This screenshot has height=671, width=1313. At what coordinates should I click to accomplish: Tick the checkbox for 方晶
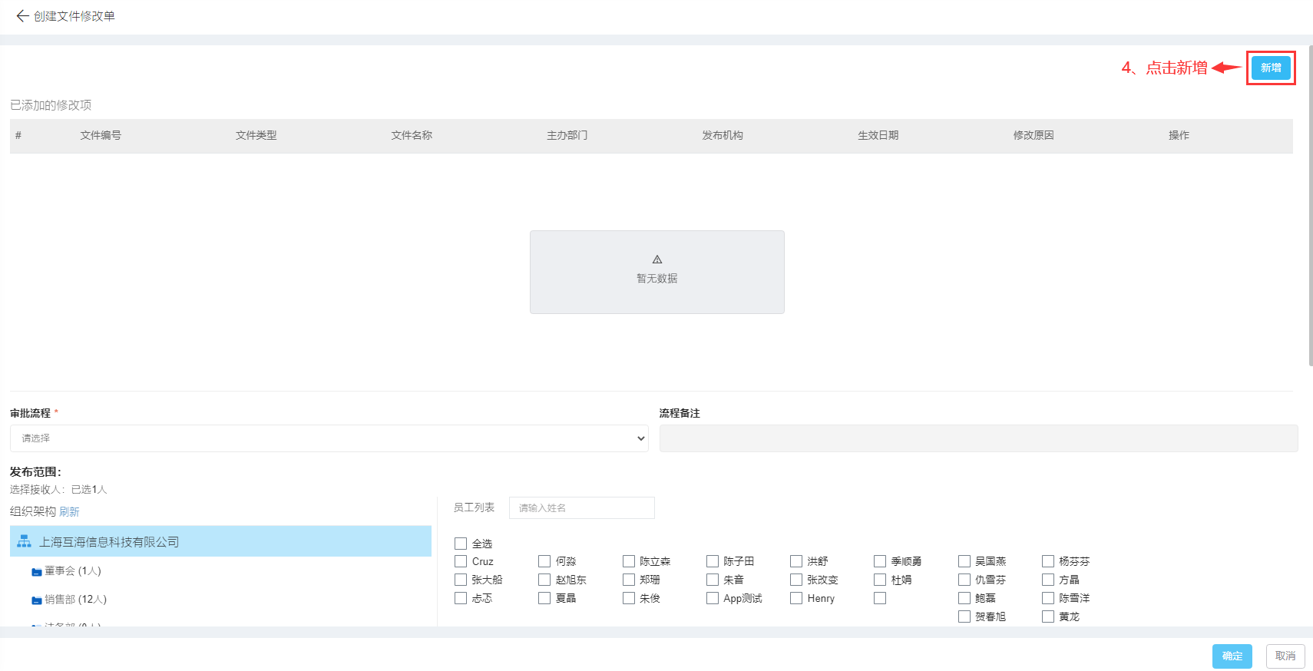tap(1048, 580)
